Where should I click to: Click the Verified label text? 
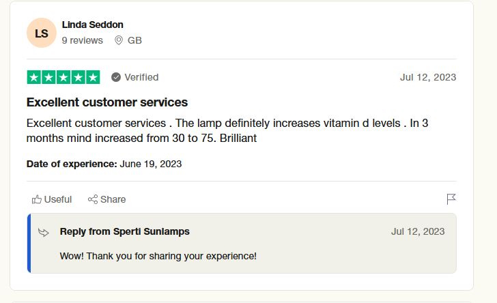click(x=141, y=77)
